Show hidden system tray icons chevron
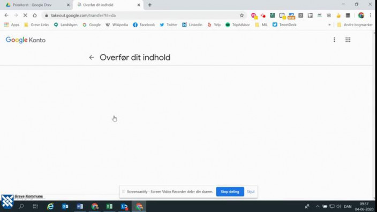The height and width of the screenshot is (212, 377). pos(318,206)
